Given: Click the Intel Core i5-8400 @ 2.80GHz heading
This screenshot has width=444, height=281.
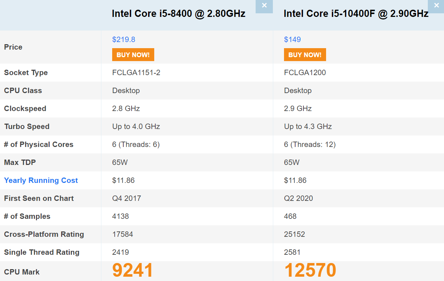Looking at the screenshot, I should (179, 14).
